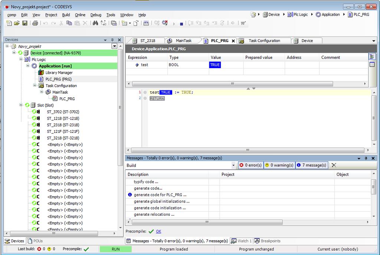
Task: Open the Breakpoints bottom tab
Action: click(x=268, y=241)
